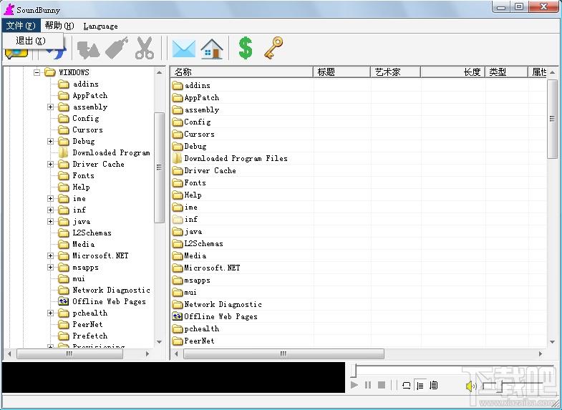Click the golden key registration icon

273,48
